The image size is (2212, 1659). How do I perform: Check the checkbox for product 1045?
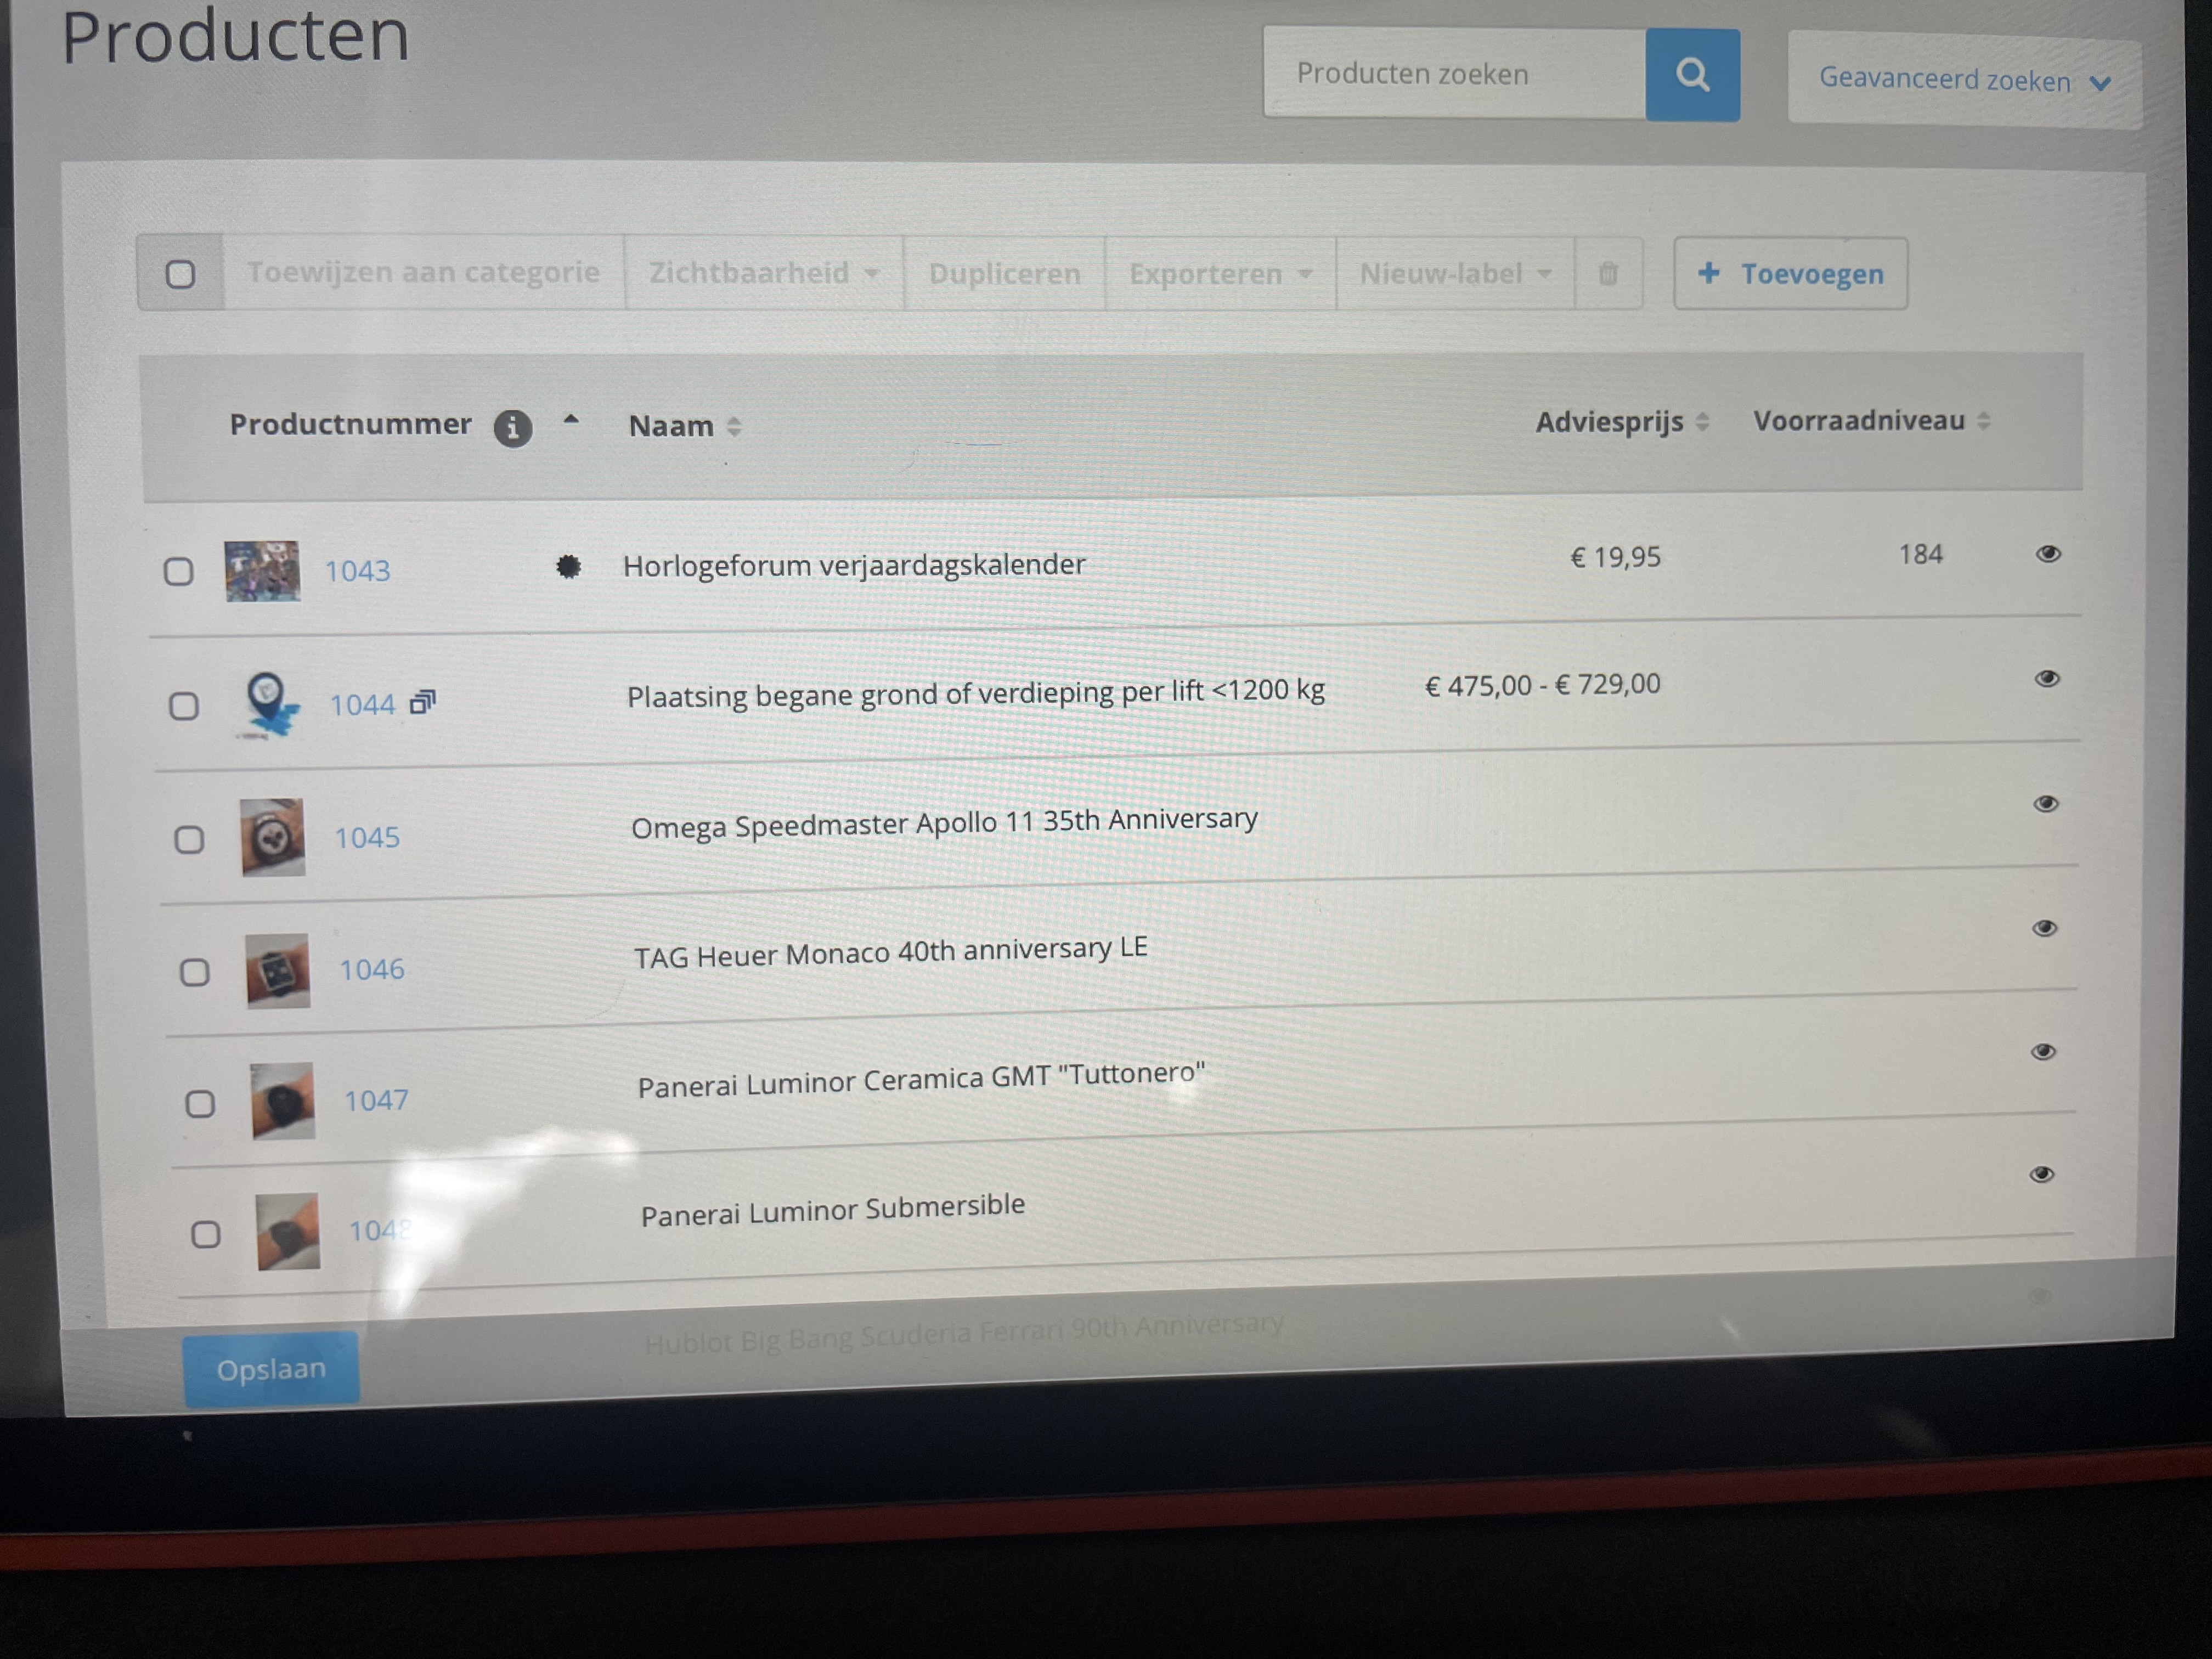[x=189, y=839]
